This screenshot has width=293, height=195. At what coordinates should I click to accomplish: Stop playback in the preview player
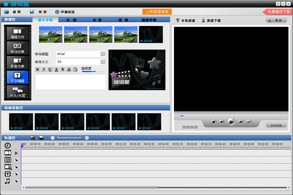click(x=213, y=122)
